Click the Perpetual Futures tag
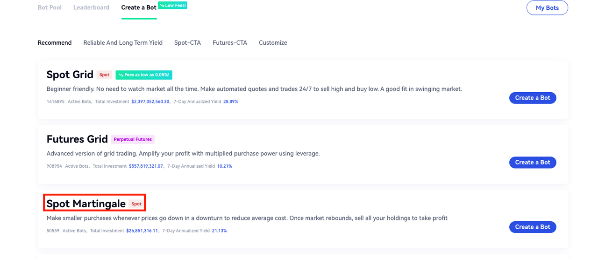Screen dimensions: 598x259 pos(133,139)
